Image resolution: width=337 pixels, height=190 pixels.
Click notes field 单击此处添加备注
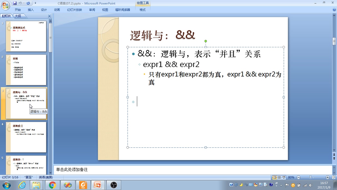pyautogui.click(x=72, y=170)
